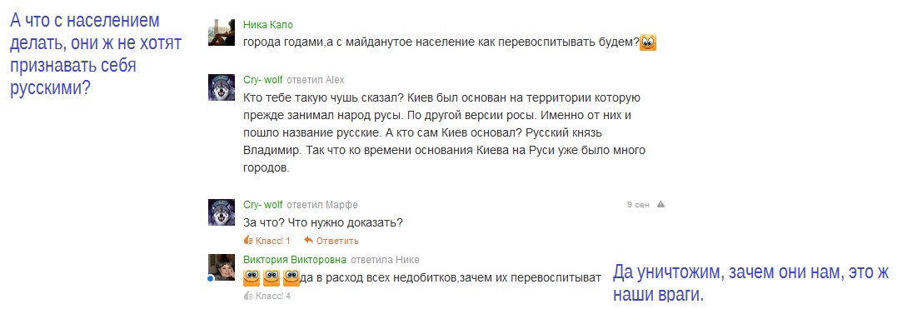This screenshot has width=902, height=309.
Task: Like the comment using 'Класс! 4'
Action: point(267,296)
